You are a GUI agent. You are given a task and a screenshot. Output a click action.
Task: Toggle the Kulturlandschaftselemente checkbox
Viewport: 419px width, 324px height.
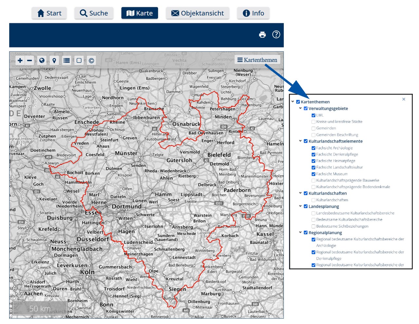[x=306, y=141]
